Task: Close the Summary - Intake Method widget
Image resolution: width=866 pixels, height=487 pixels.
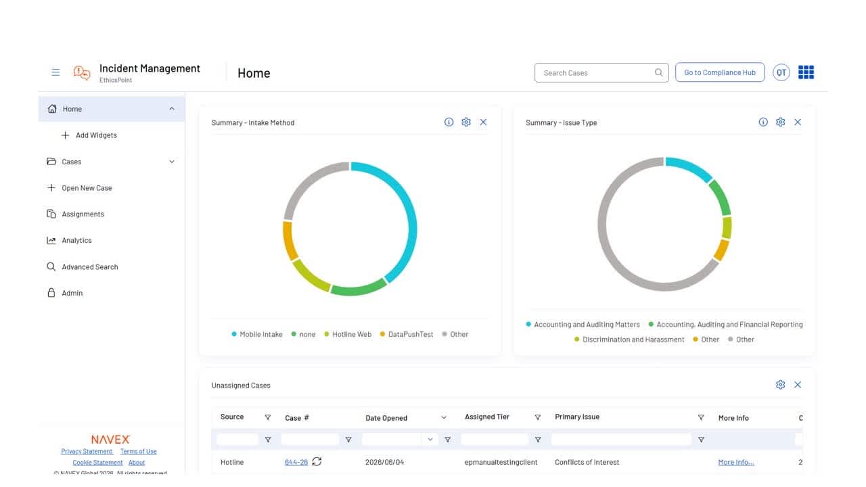Action: pos(483,122)
